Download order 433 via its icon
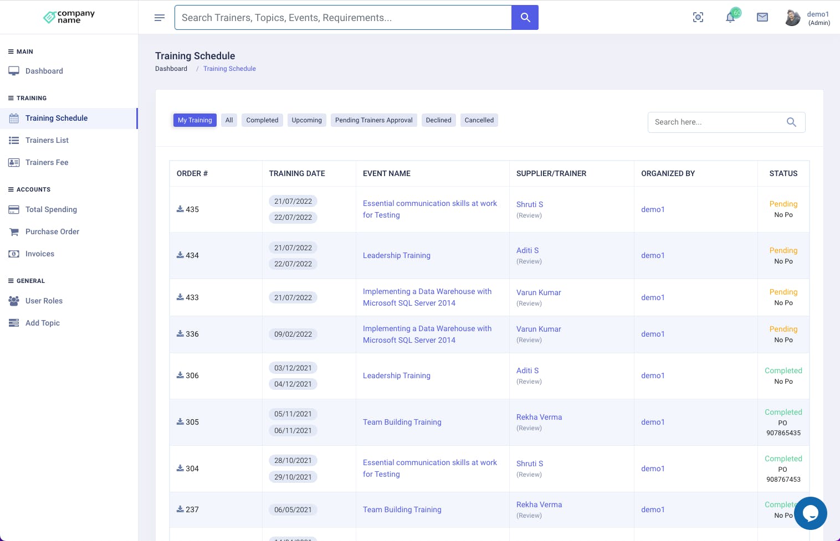This screenshot has width=840, height=541. point(180,297)
